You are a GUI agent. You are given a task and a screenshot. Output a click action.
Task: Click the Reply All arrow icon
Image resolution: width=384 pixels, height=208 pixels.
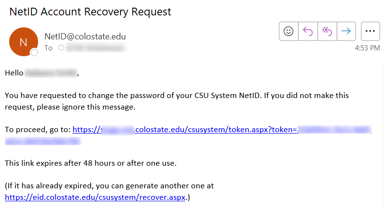327,31
